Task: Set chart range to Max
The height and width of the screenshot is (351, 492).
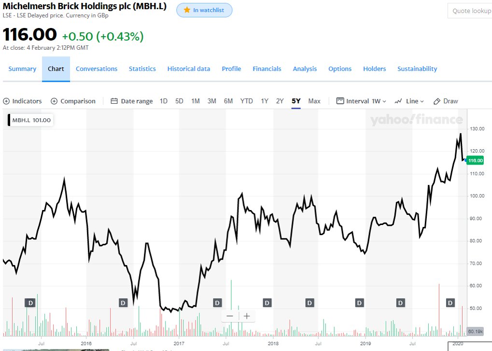Action: point(314,101)
